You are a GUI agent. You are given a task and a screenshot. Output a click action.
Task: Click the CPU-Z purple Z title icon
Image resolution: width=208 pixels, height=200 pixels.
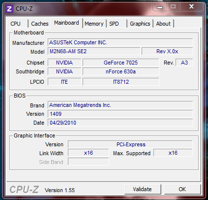(9, 9)
